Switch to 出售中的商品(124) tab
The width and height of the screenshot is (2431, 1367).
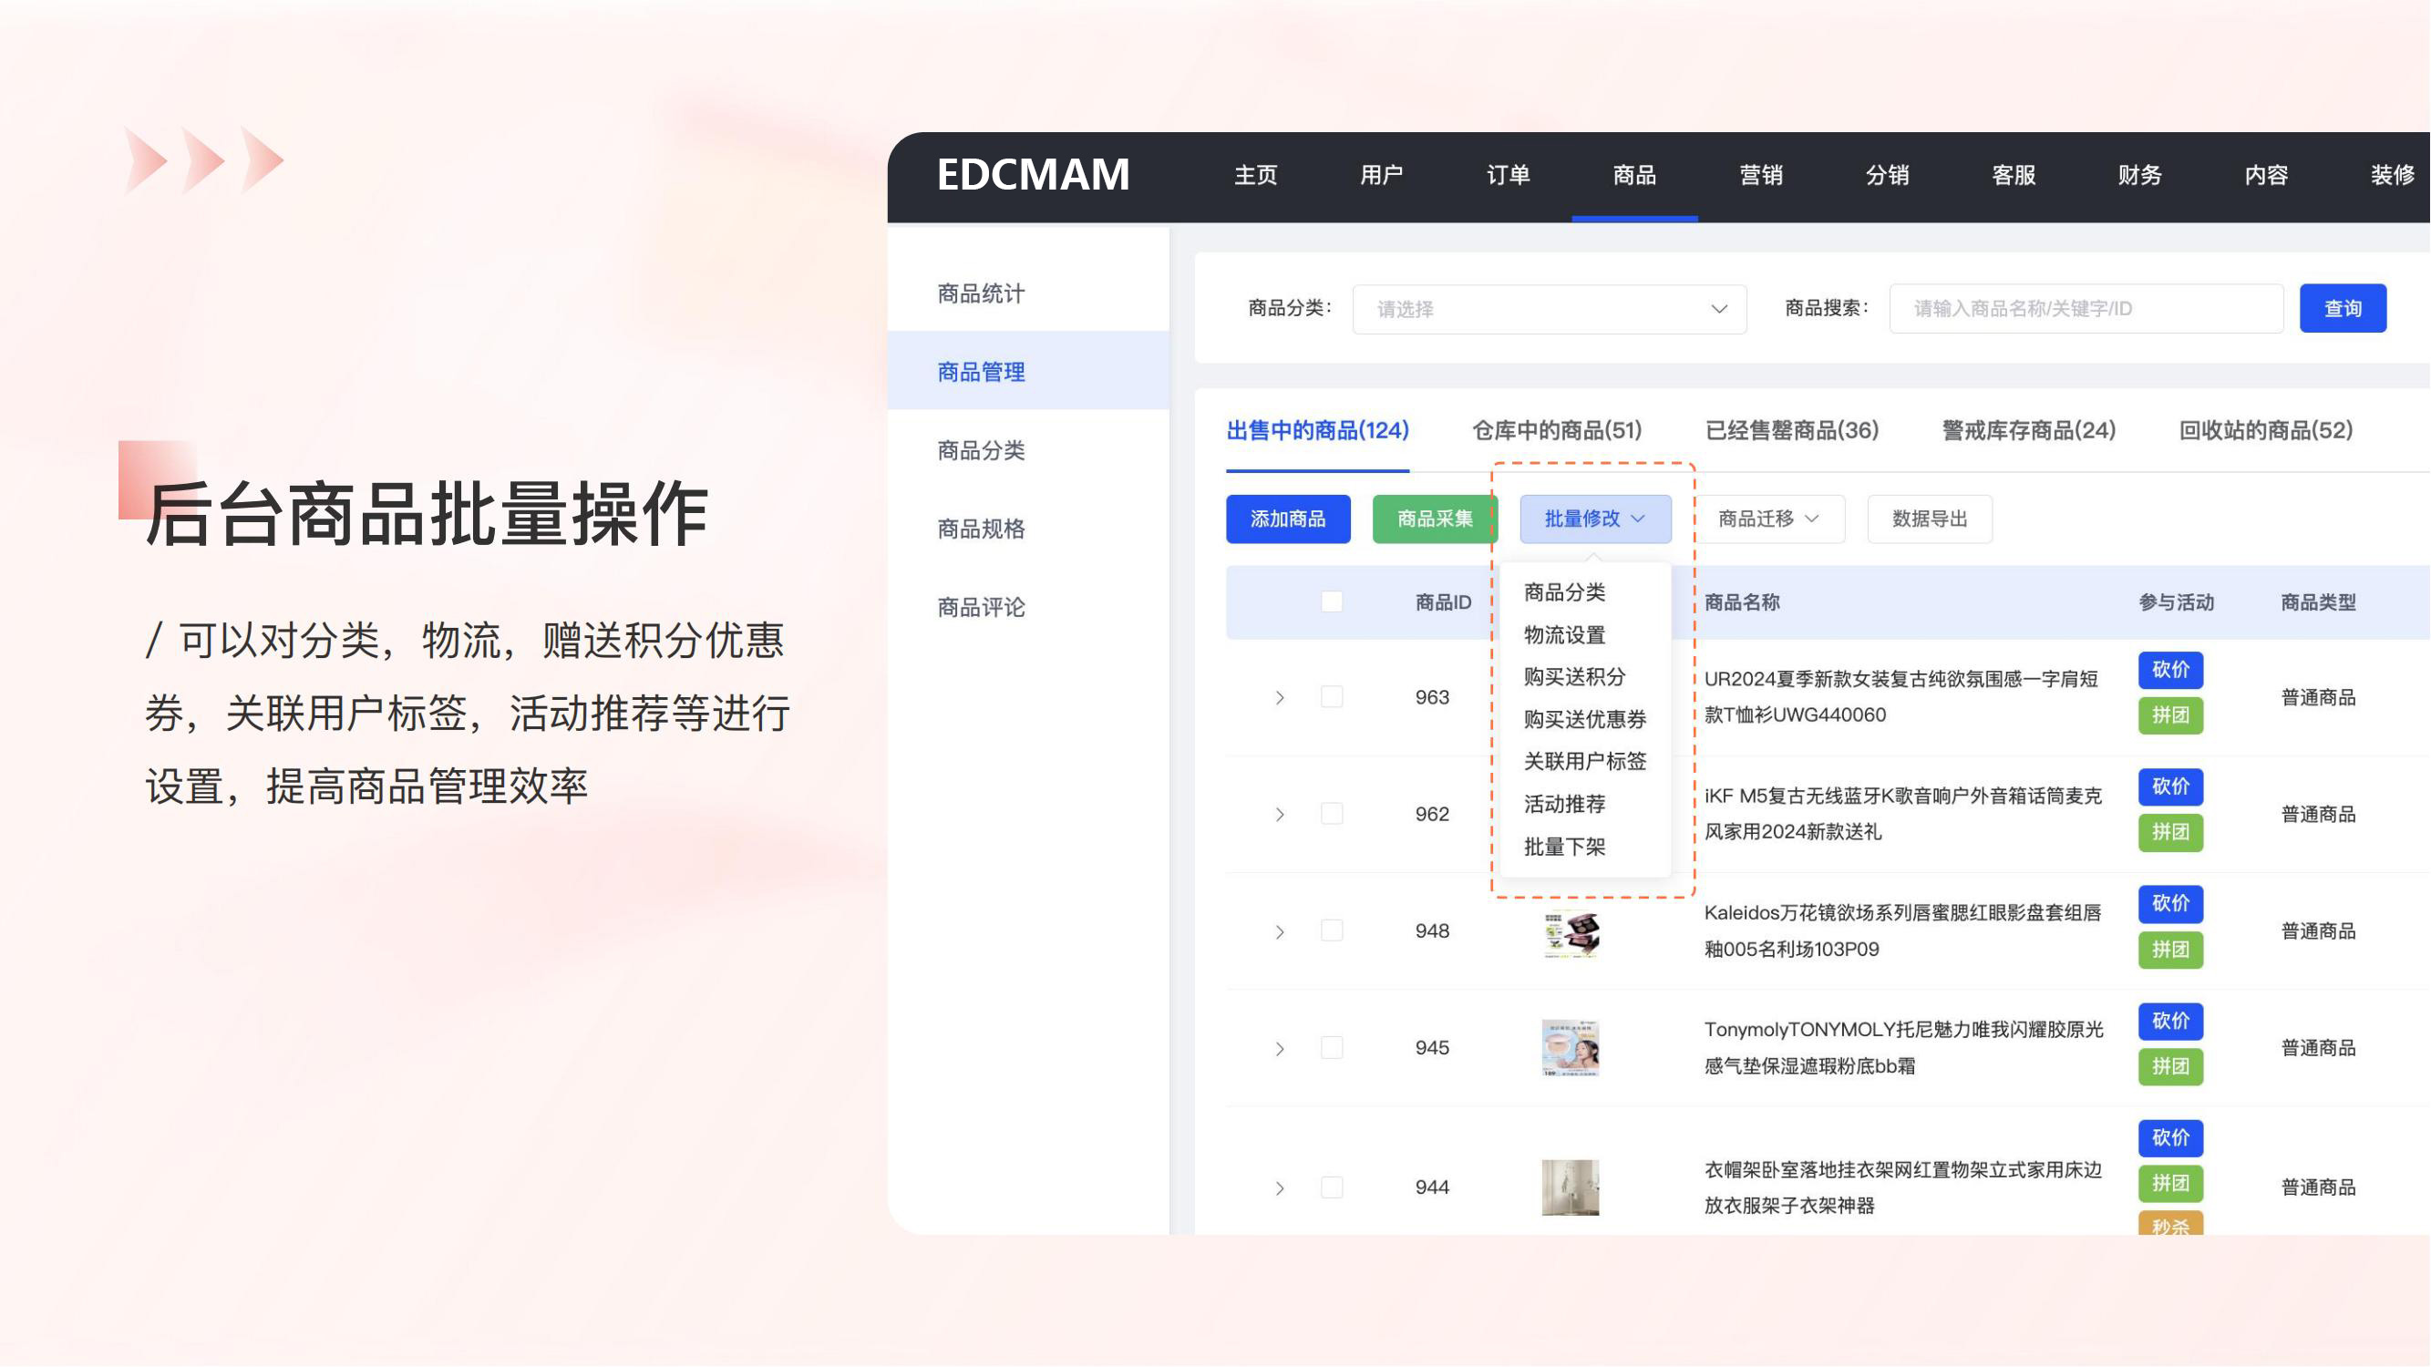[1317, 431]
